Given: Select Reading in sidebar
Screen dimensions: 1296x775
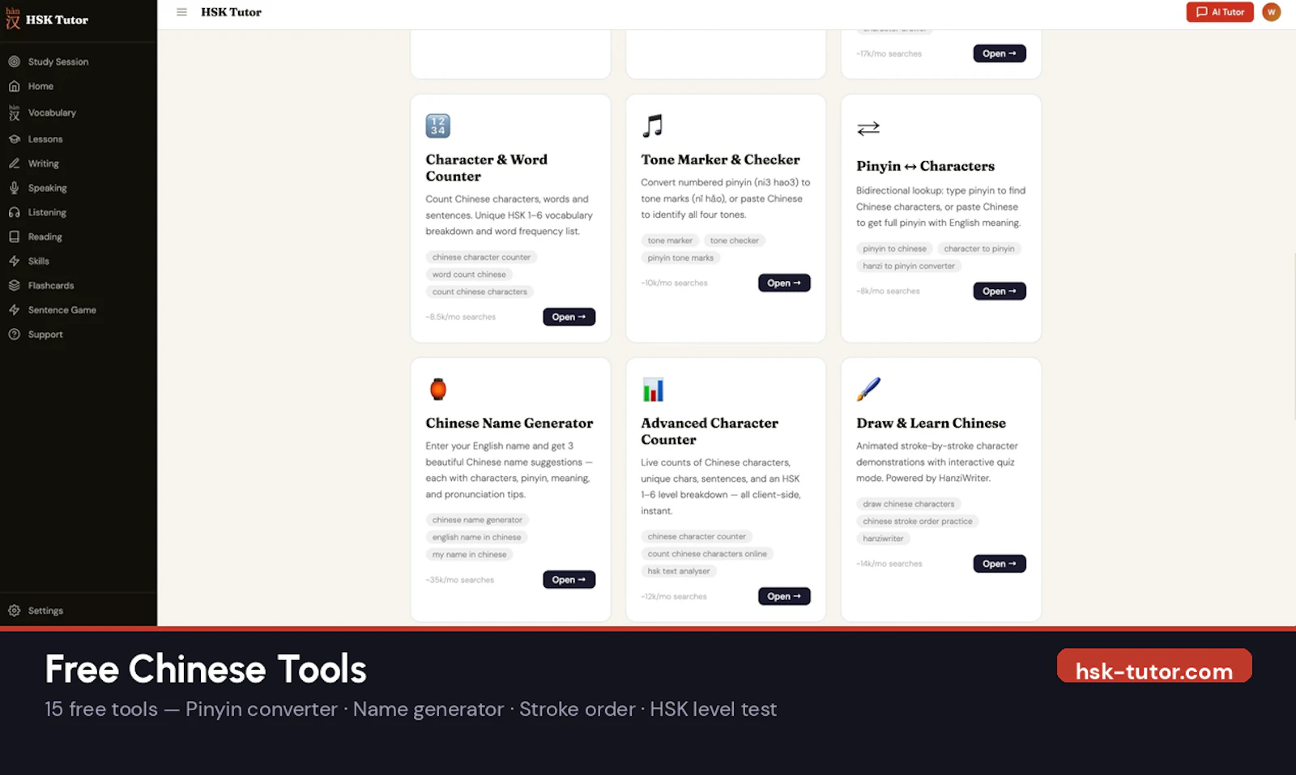Looking at the screenshot, I should pyautogui.click(x=45, y=236).
